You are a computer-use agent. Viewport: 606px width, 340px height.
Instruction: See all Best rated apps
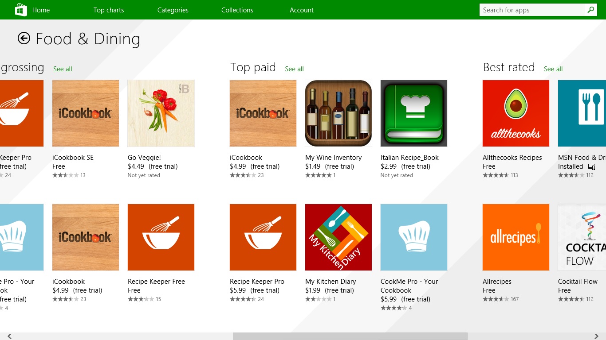(553, 69)
